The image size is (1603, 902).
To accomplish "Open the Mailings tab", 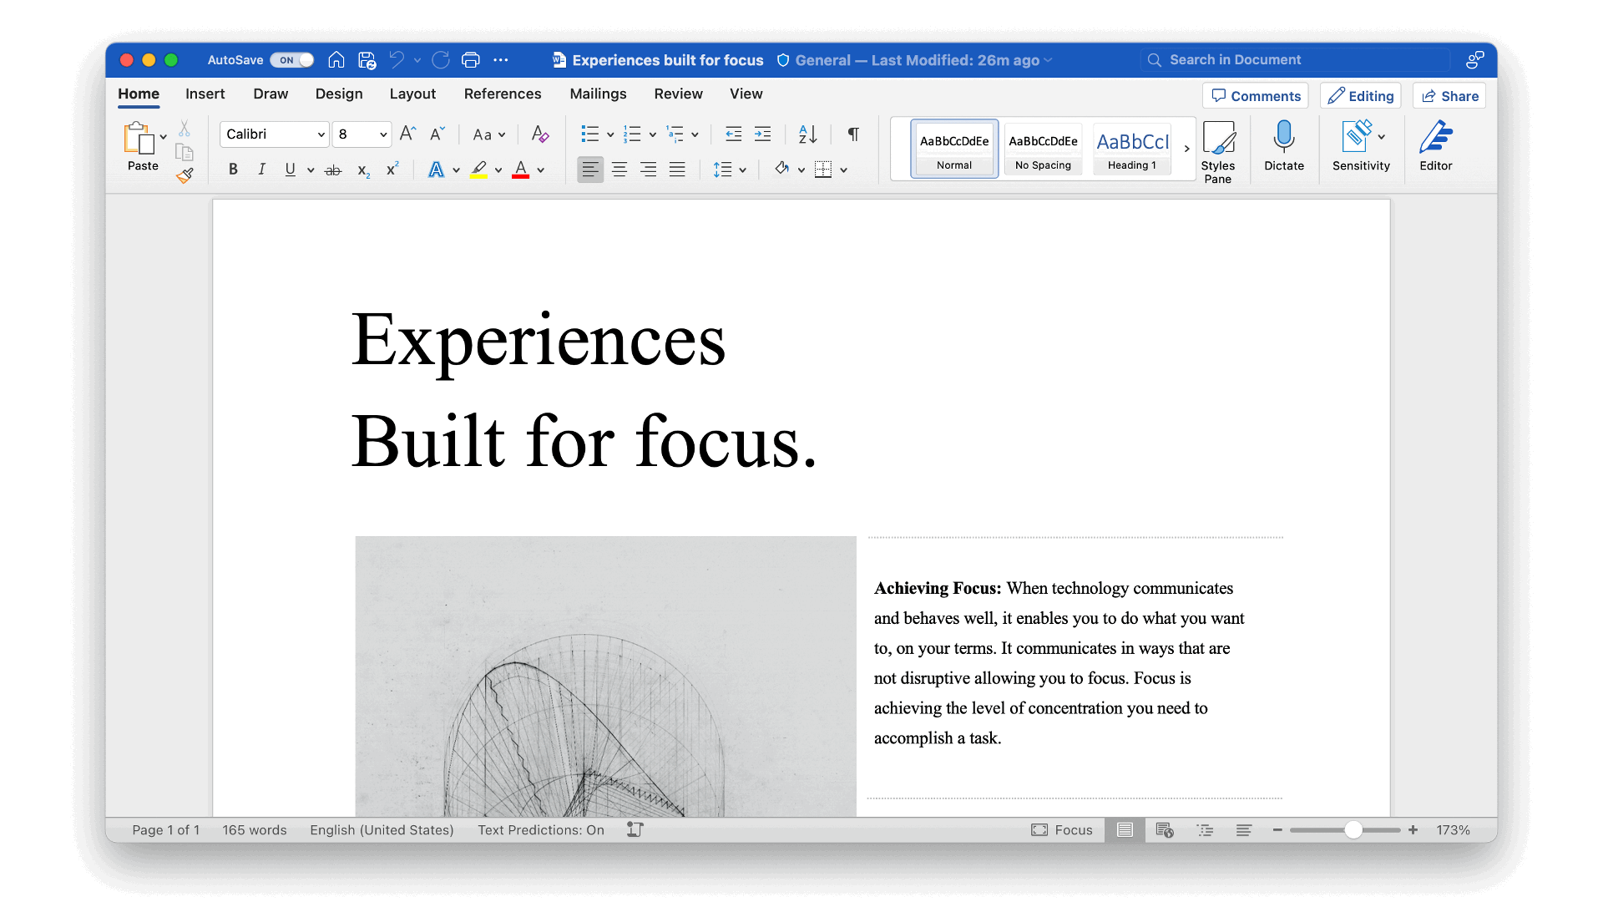I will tap(598, 94).
